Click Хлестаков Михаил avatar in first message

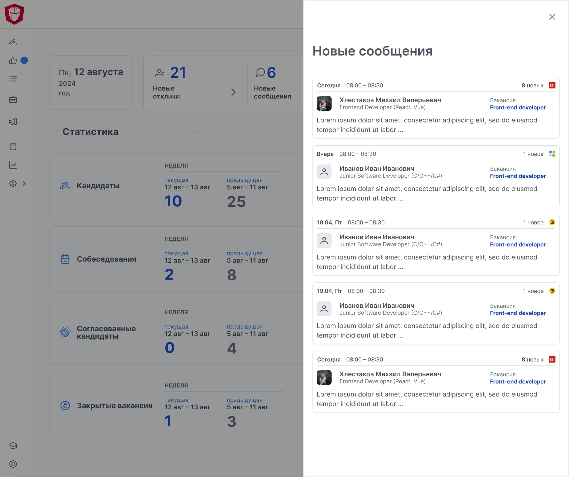click(x=324, y=103)
